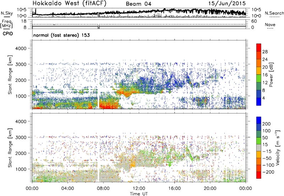Click the power color bar
Viewport: 284px width, 196px height.
tap(259, 75)
